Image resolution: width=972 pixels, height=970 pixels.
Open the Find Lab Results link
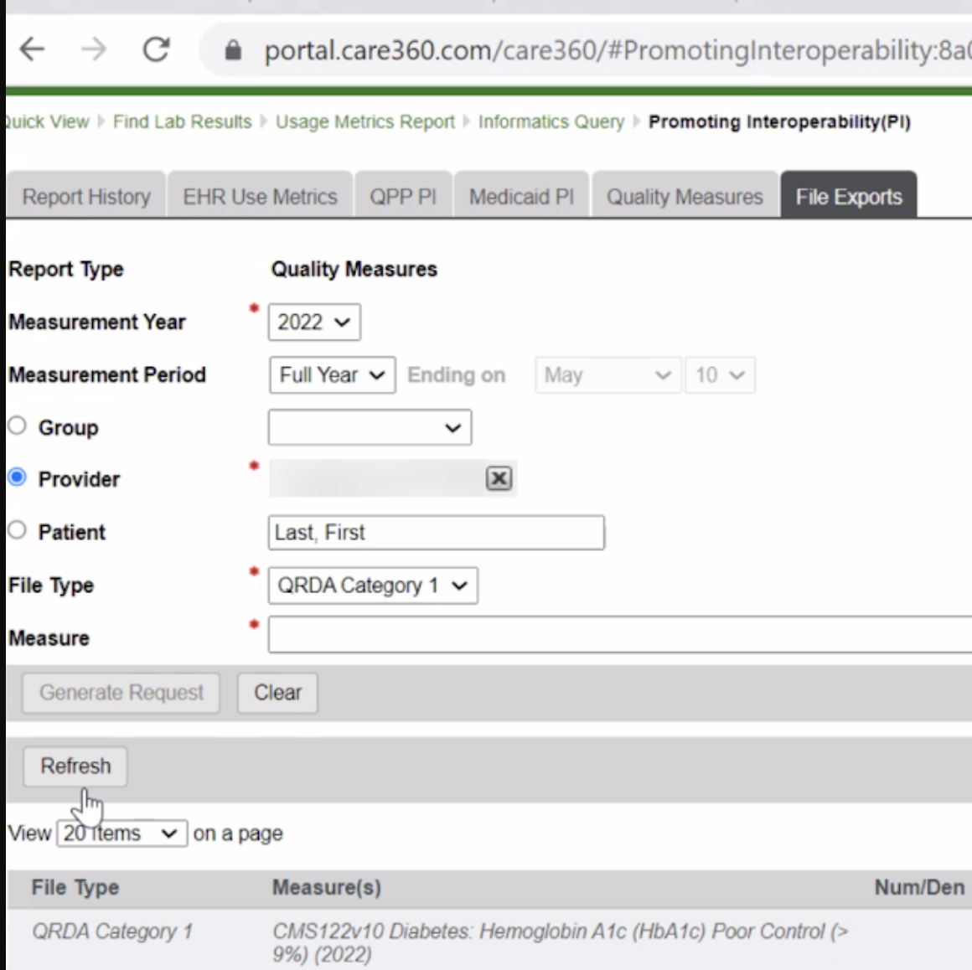pyautogui.click(x=182, y=122)
